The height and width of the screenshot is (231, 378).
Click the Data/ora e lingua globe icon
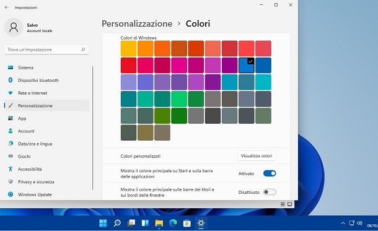[11, 144]
